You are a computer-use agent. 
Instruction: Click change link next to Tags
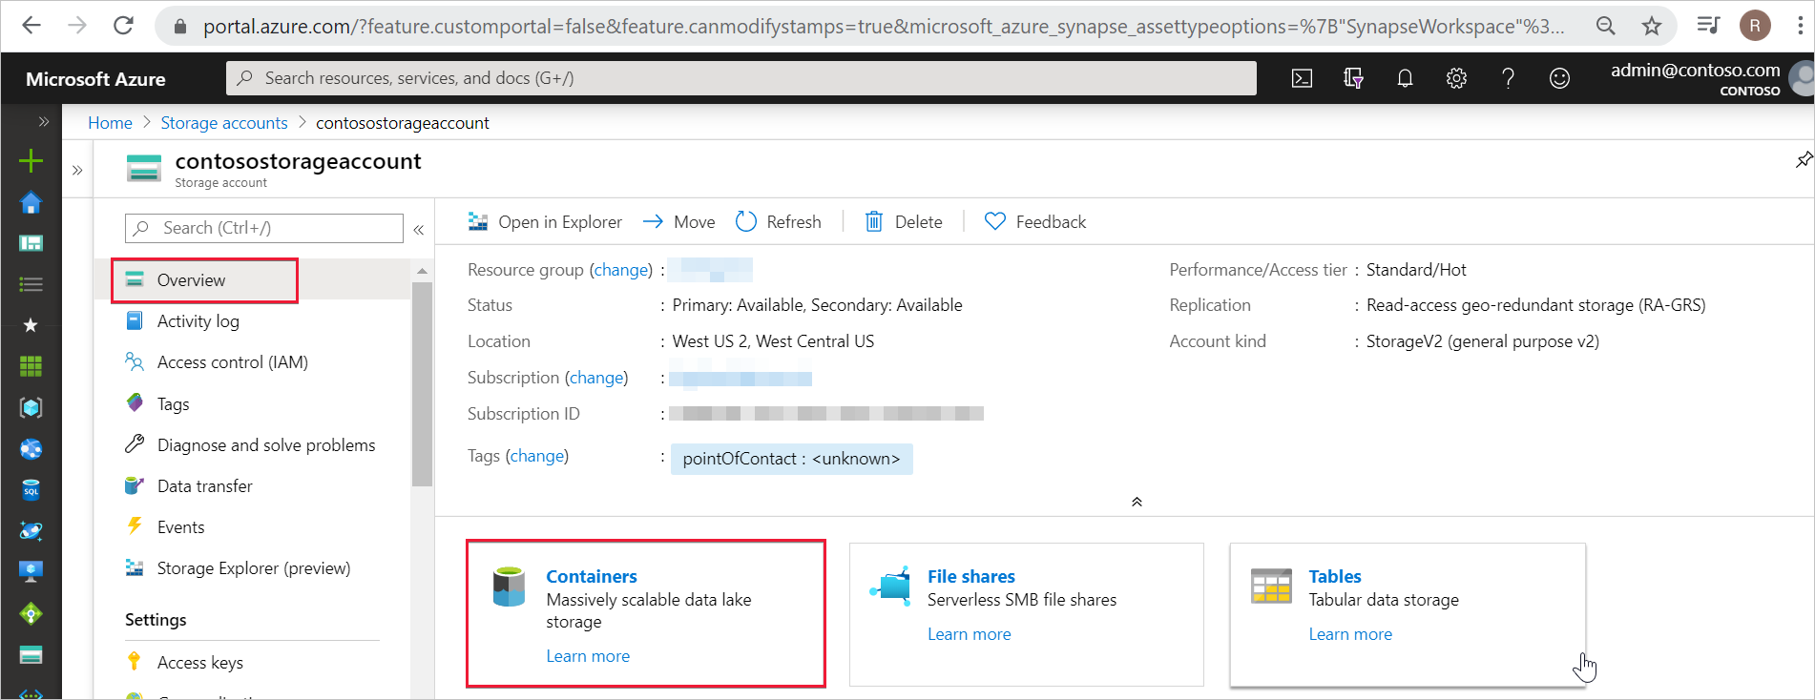point(537,456)
